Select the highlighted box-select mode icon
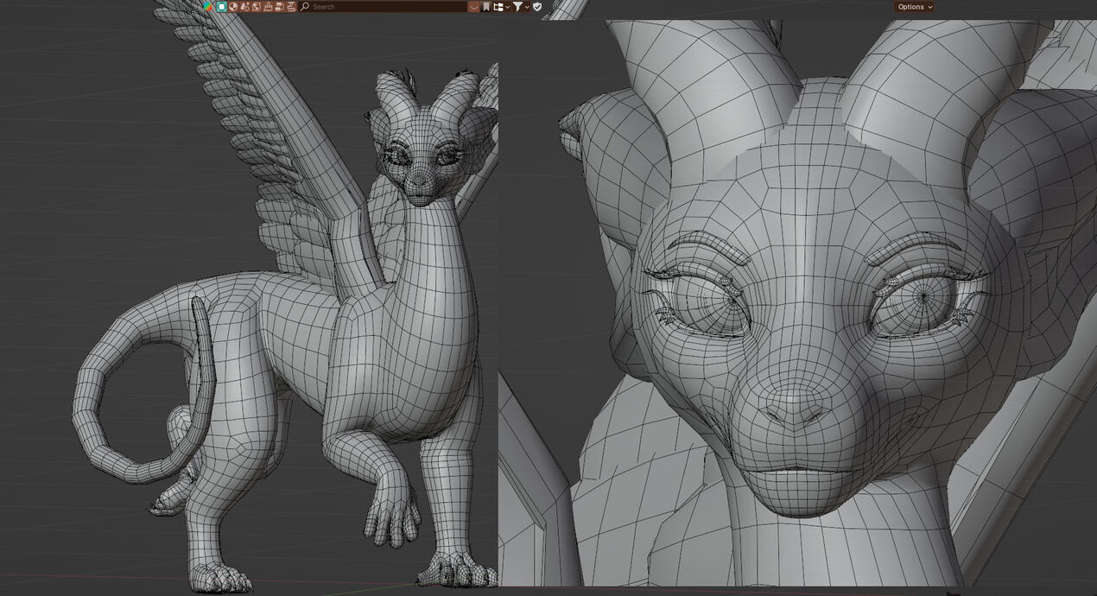This screenshot has height=596, width=1097. click(x=220, y=6)
